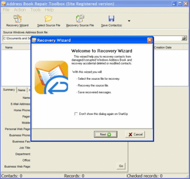
Task: Click the E-Mail Address label
Action: coord(20,104)
